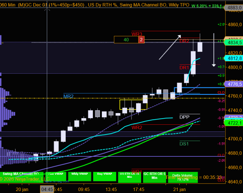Image resolution: width=243 pixels, height=193 pixels.
Task: Select the cyan 4812,8 price marker
Action: point(234,58)
